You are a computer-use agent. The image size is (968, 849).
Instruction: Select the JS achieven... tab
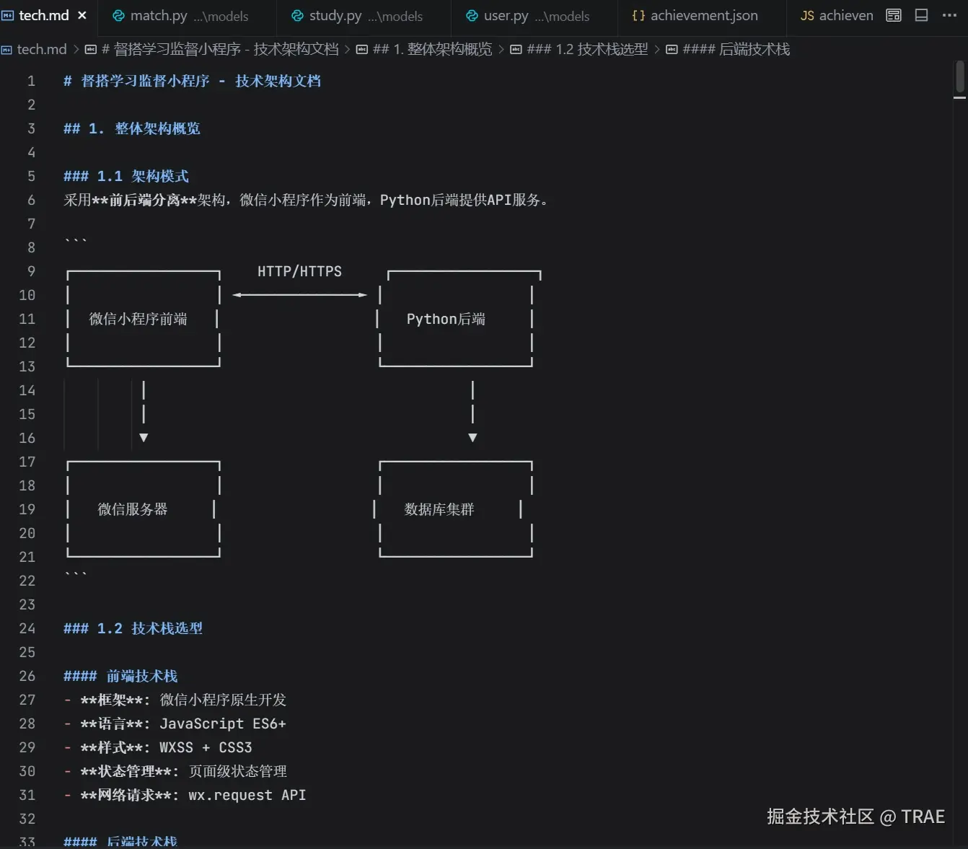click(837, 16)
